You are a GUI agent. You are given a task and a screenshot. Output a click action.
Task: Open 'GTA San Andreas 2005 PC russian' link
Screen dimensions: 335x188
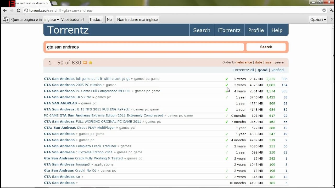click(x=73, y=85)
